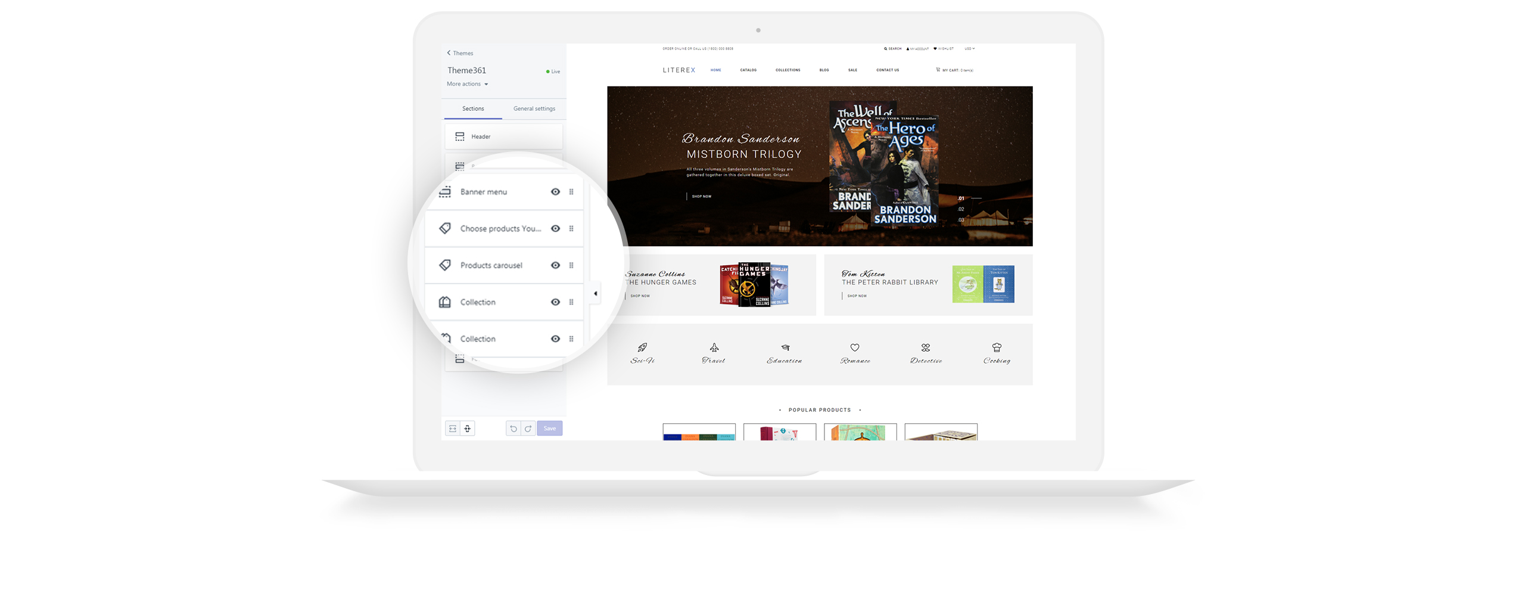Select the Sci-Fi rocket category icon

pyautogui.click(x=642, y=347)
